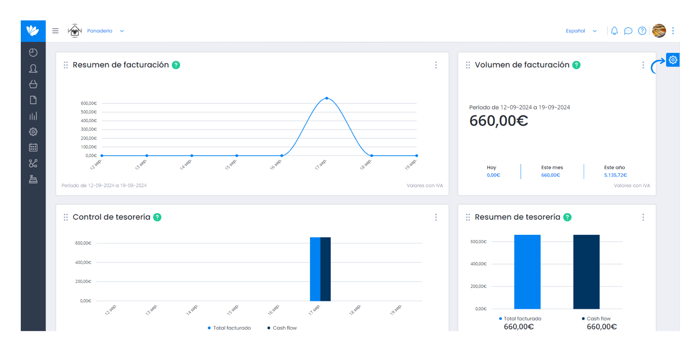Show help for Control de tesorería

tap(157, 217)
